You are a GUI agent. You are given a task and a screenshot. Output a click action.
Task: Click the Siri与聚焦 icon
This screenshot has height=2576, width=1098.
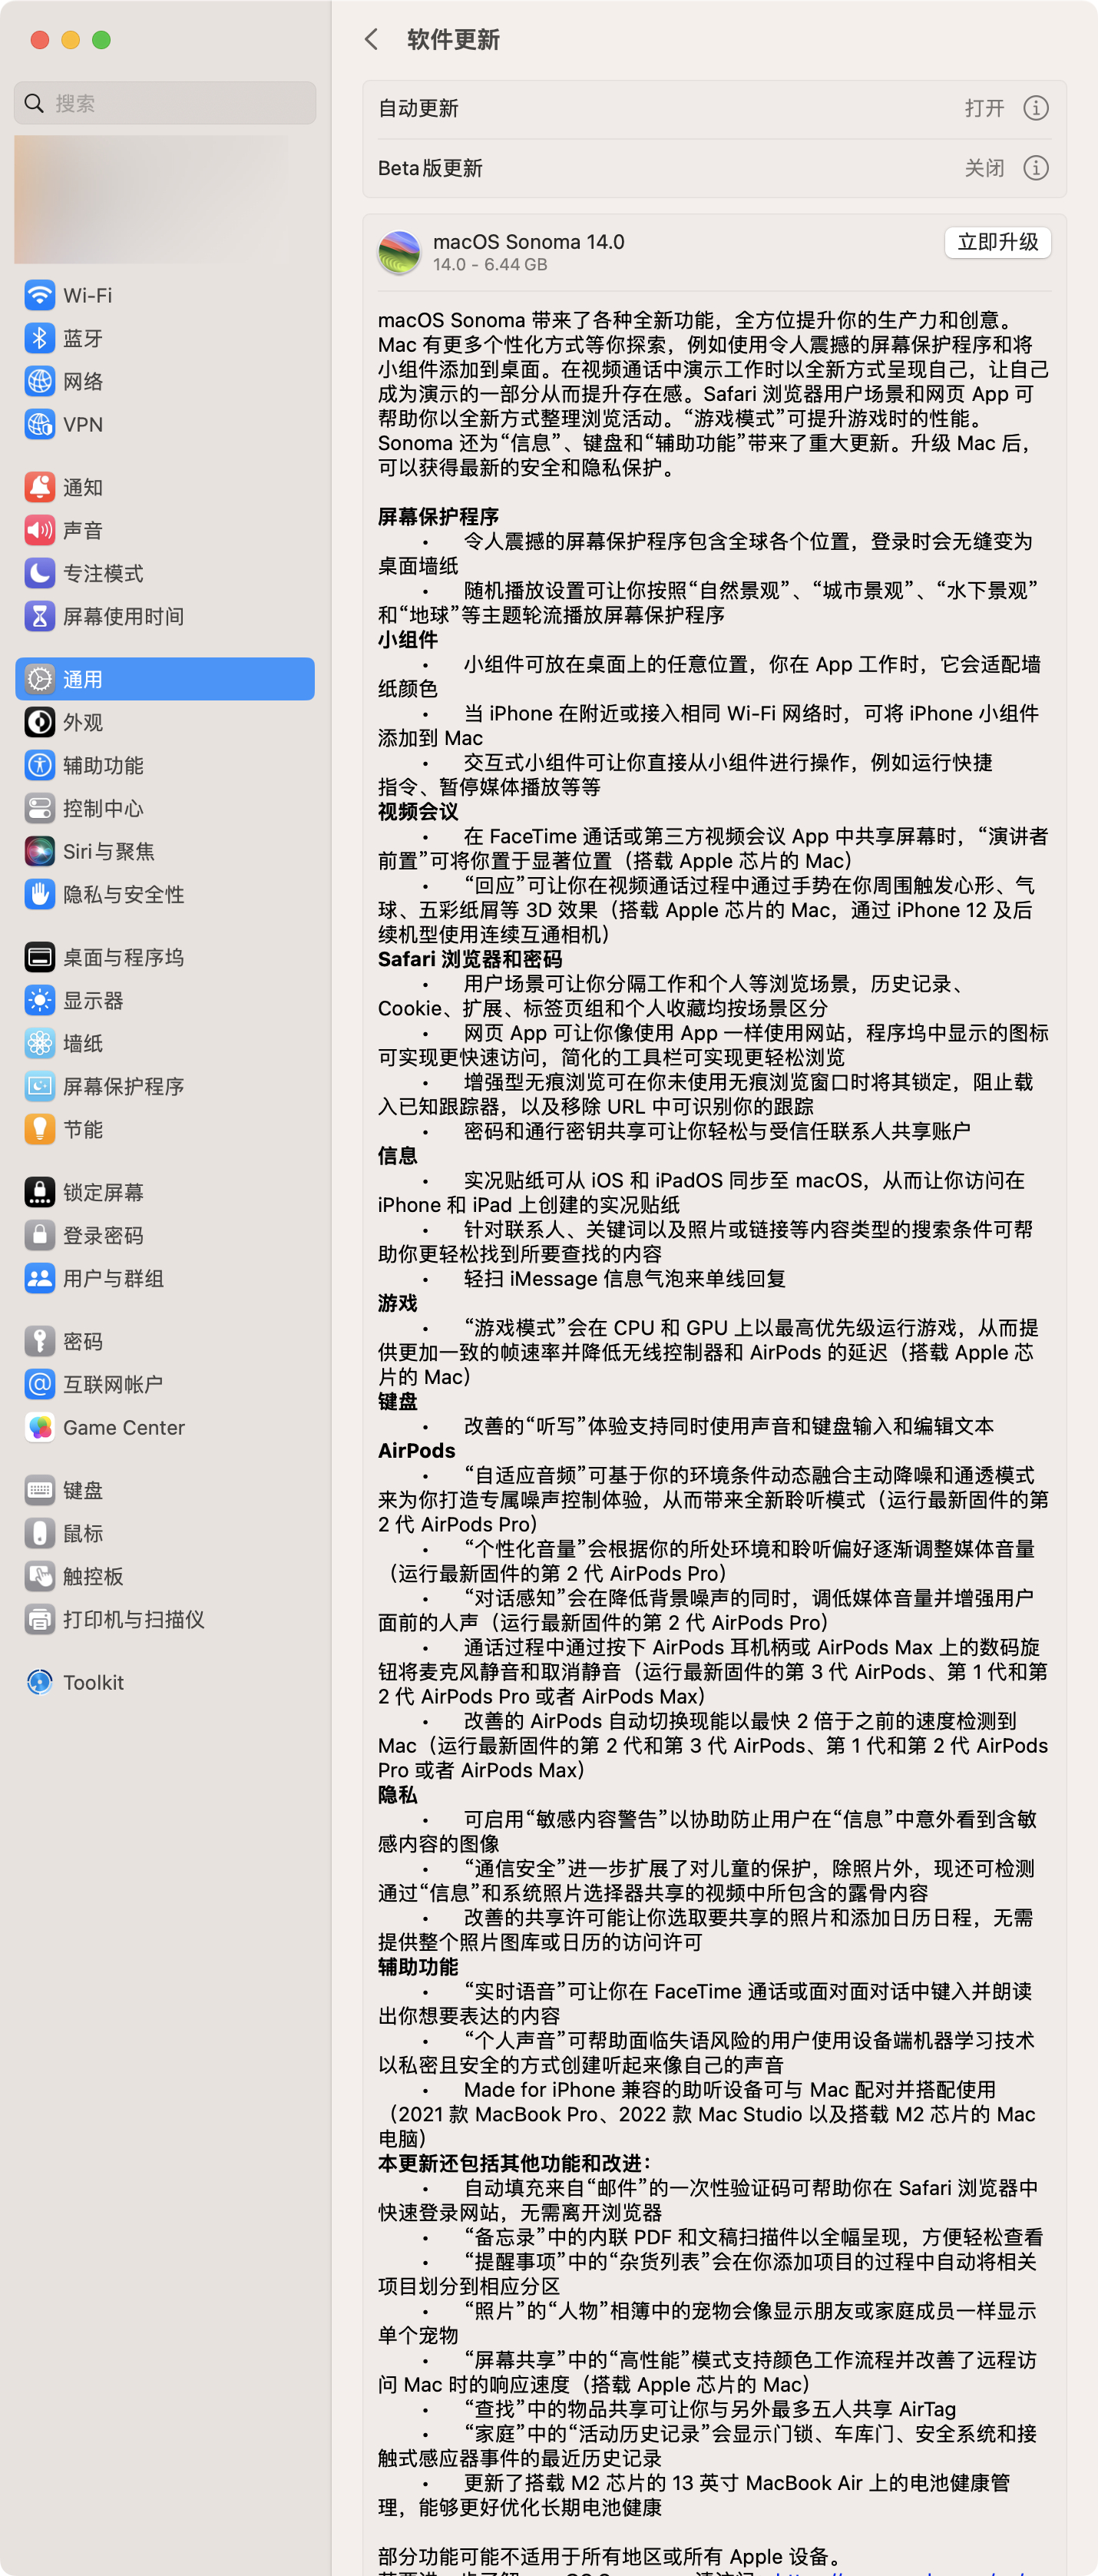point(39,851)
